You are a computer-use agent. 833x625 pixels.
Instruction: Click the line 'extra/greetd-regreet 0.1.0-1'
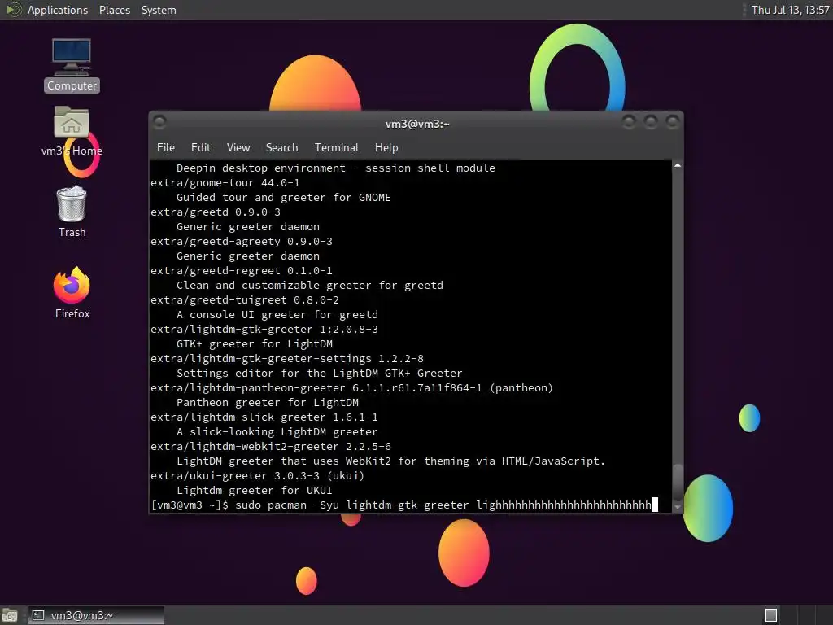pos(241,270)
